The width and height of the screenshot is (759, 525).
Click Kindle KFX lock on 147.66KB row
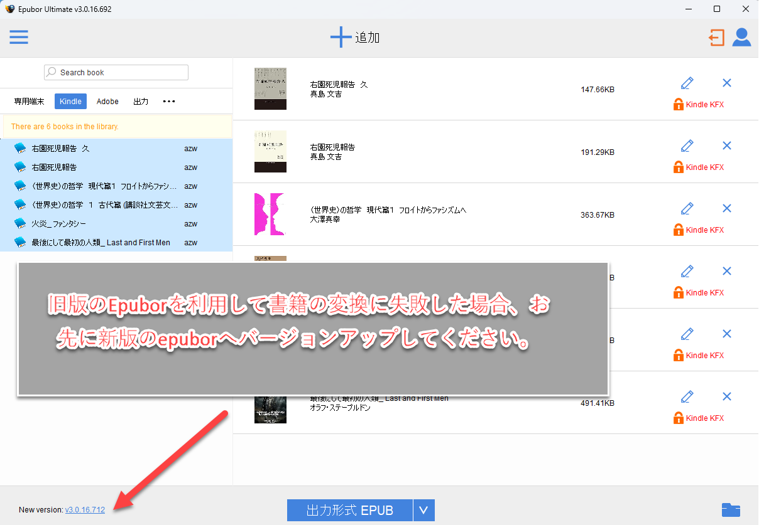pos(699,105)
